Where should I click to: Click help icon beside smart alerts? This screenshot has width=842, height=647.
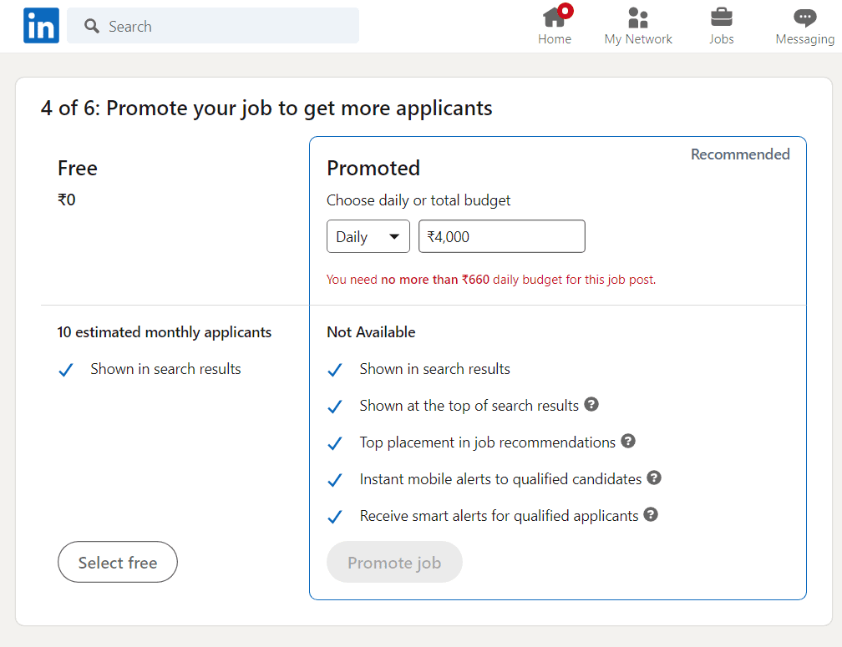tap(651, 515)
